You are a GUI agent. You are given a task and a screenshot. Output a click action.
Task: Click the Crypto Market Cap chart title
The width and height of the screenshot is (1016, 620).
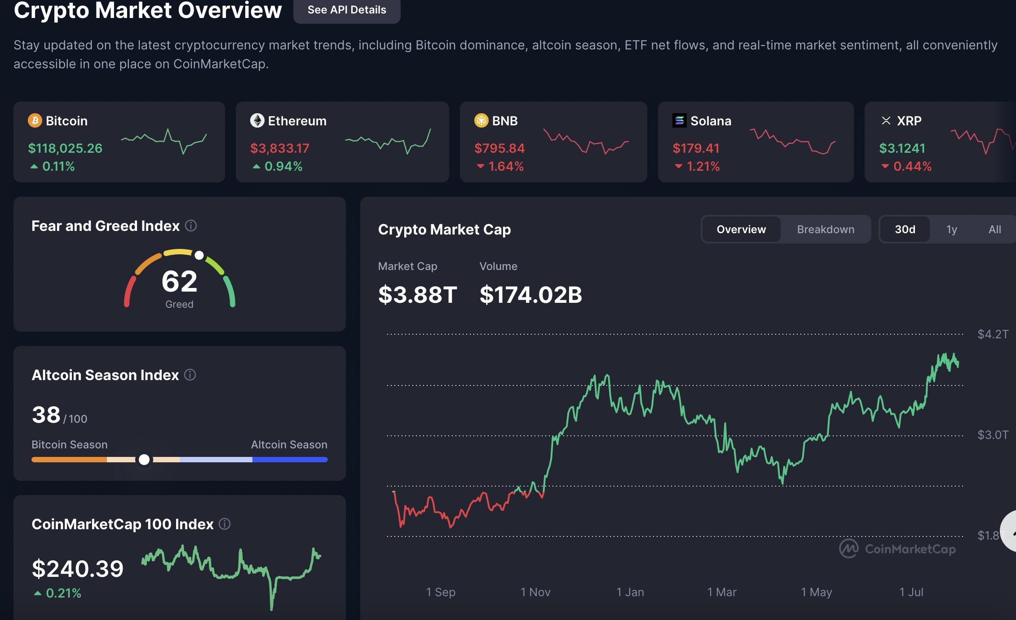445,229
